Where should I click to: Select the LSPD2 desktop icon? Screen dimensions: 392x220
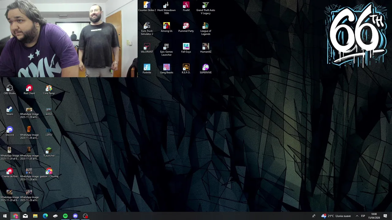pos(49,131)
